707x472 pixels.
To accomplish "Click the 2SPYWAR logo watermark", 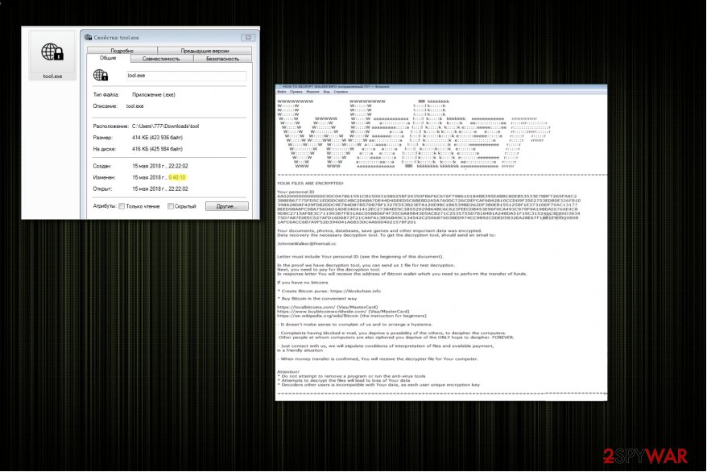I will (x=644, y=456).
